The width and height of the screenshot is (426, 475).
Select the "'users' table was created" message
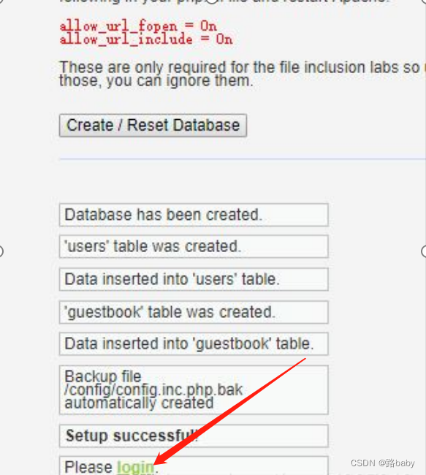pyautogui.click(x=194, y=246)
